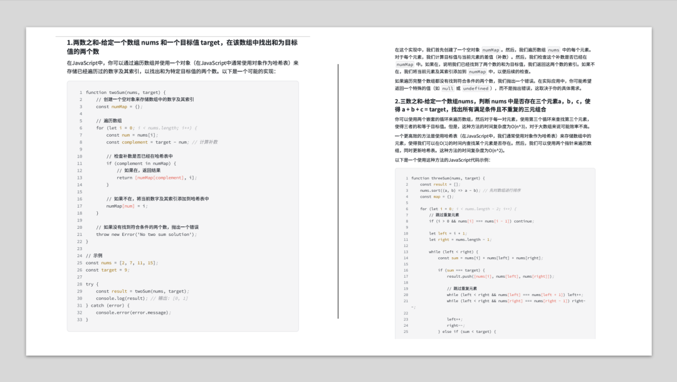Screen dimensions: 677x382
Task: Click the inline code word "null"
Action: tap(448, 88)
